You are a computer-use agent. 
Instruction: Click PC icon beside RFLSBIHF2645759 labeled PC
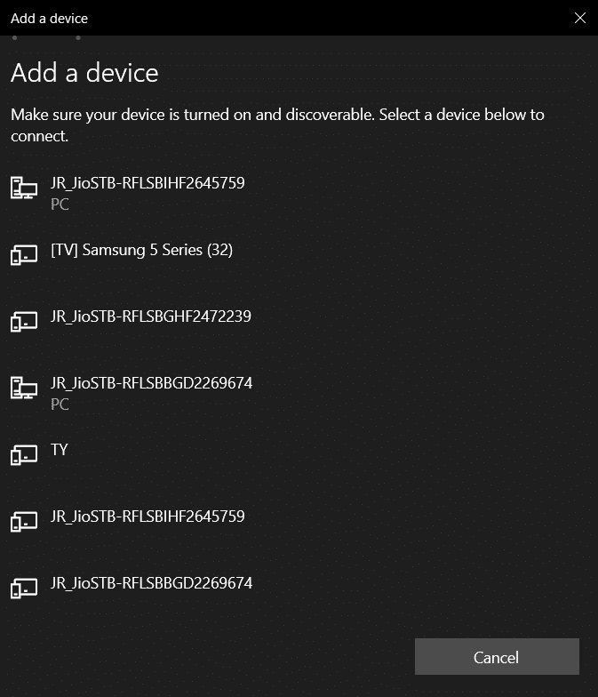pos(24,188)
